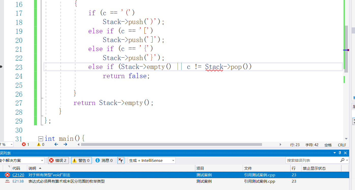This screenshot has width=355, height=190.
Task: Click the 字符: 42 status indicator
Action: [x=312, y=145]
